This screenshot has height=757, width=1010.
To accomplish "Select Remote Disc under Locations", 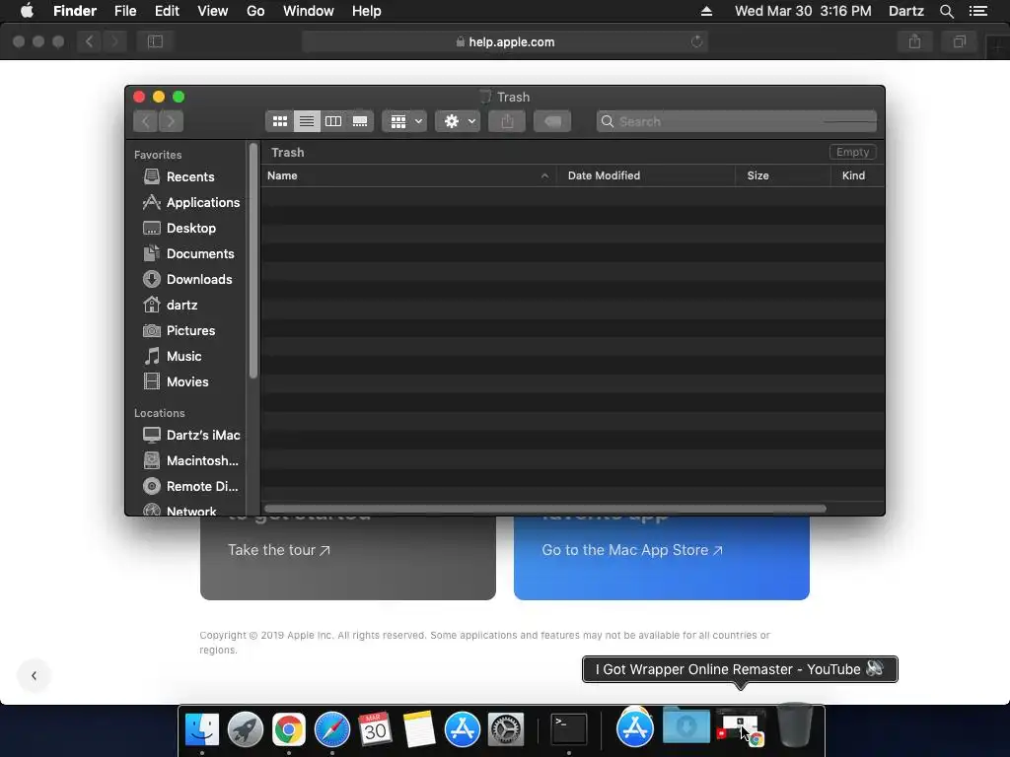I will coord(190,487).
